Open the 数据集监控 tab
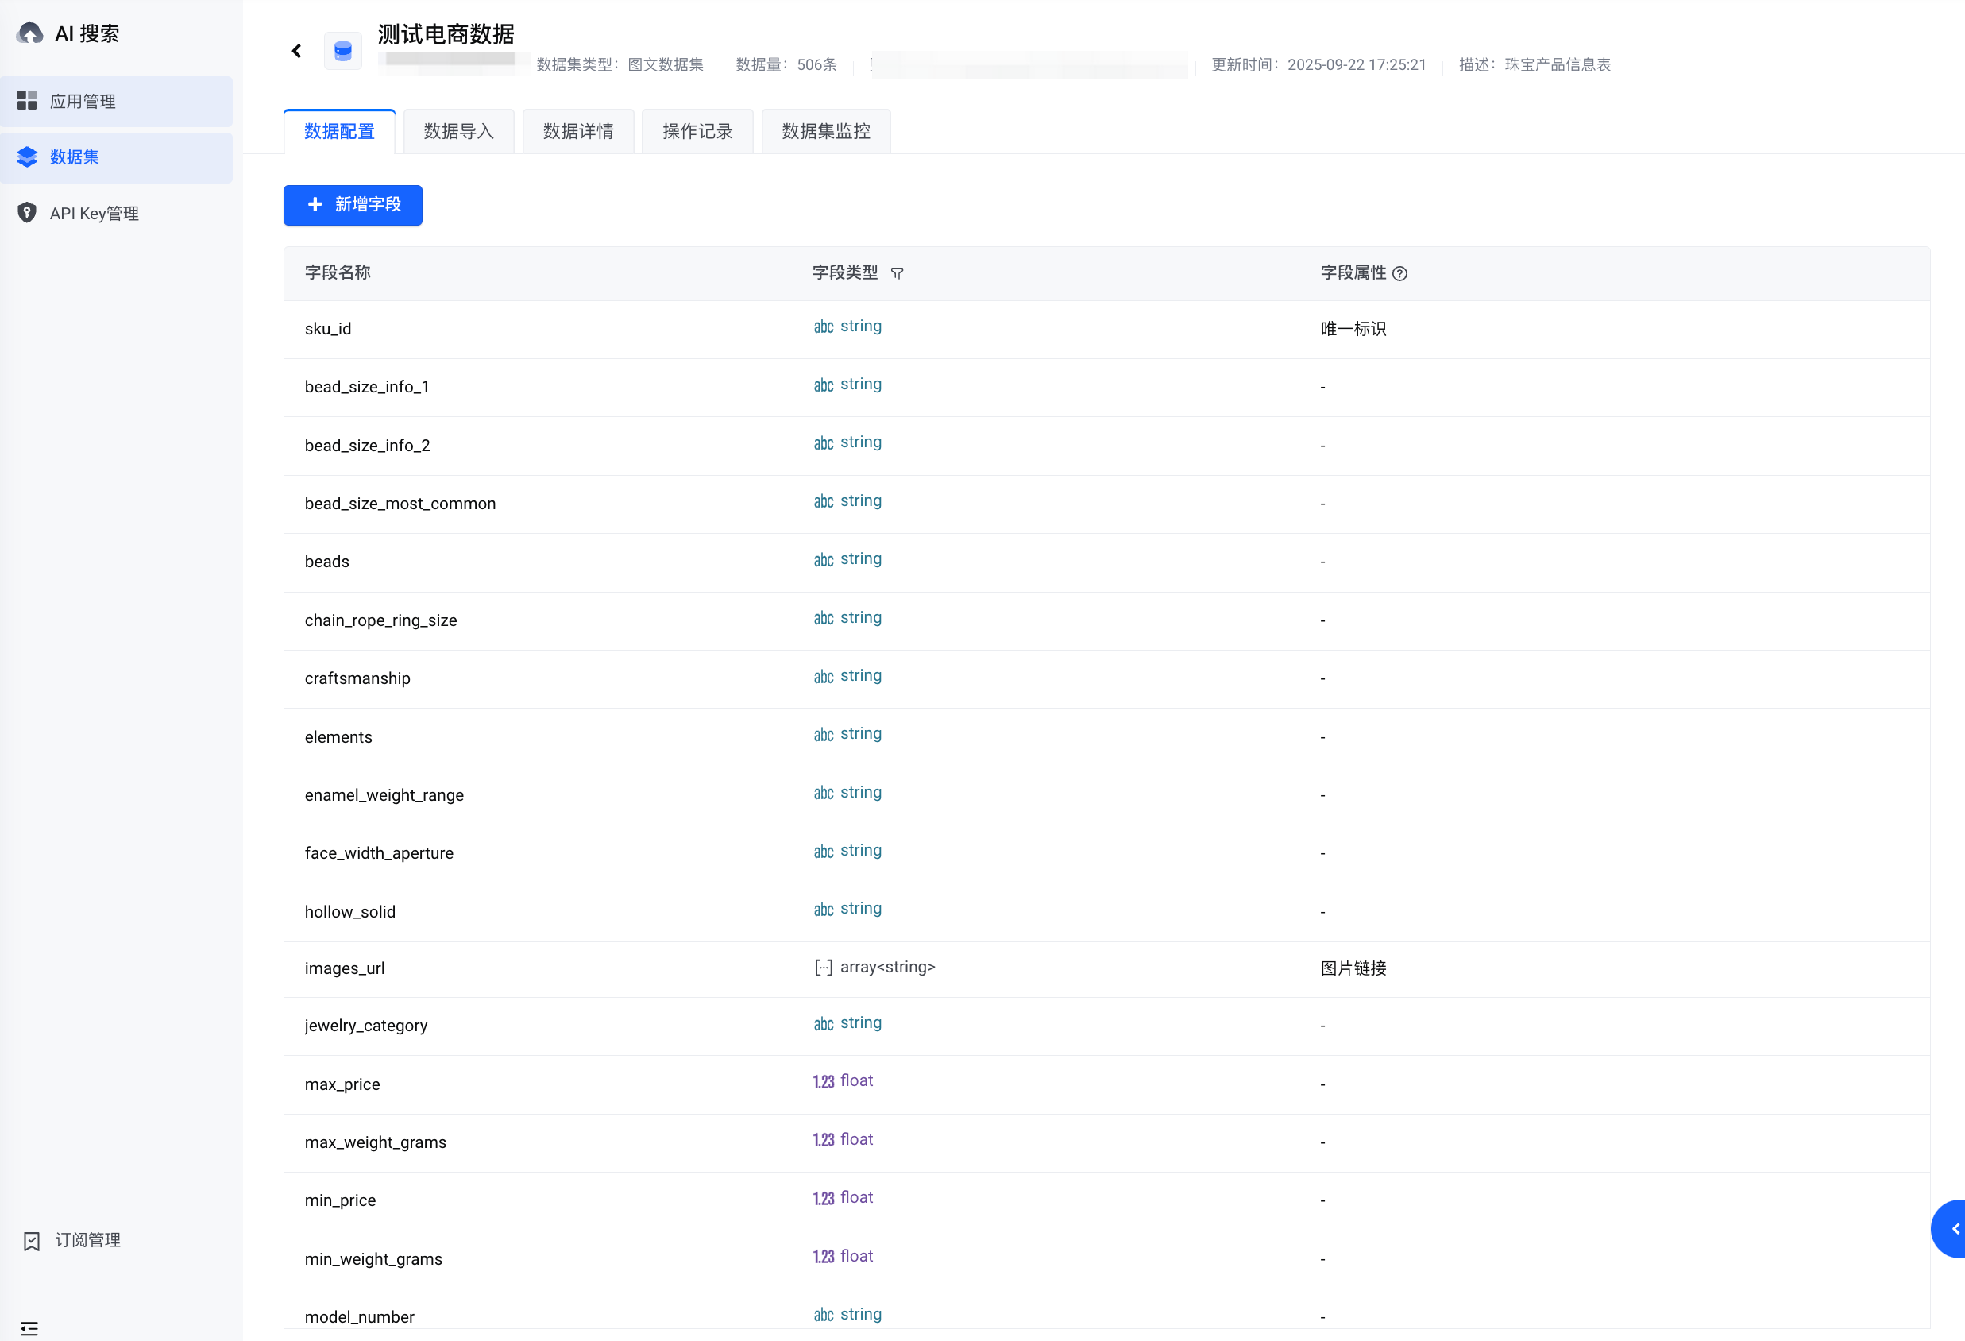This screenshot has width=1965, height=1341. [826, 131]
